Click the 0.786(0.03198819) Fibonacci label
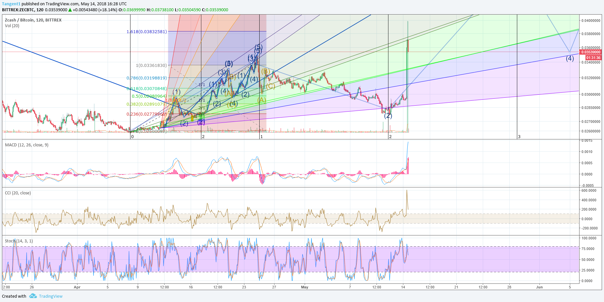 pyautogui.click(x=147, y=78)
